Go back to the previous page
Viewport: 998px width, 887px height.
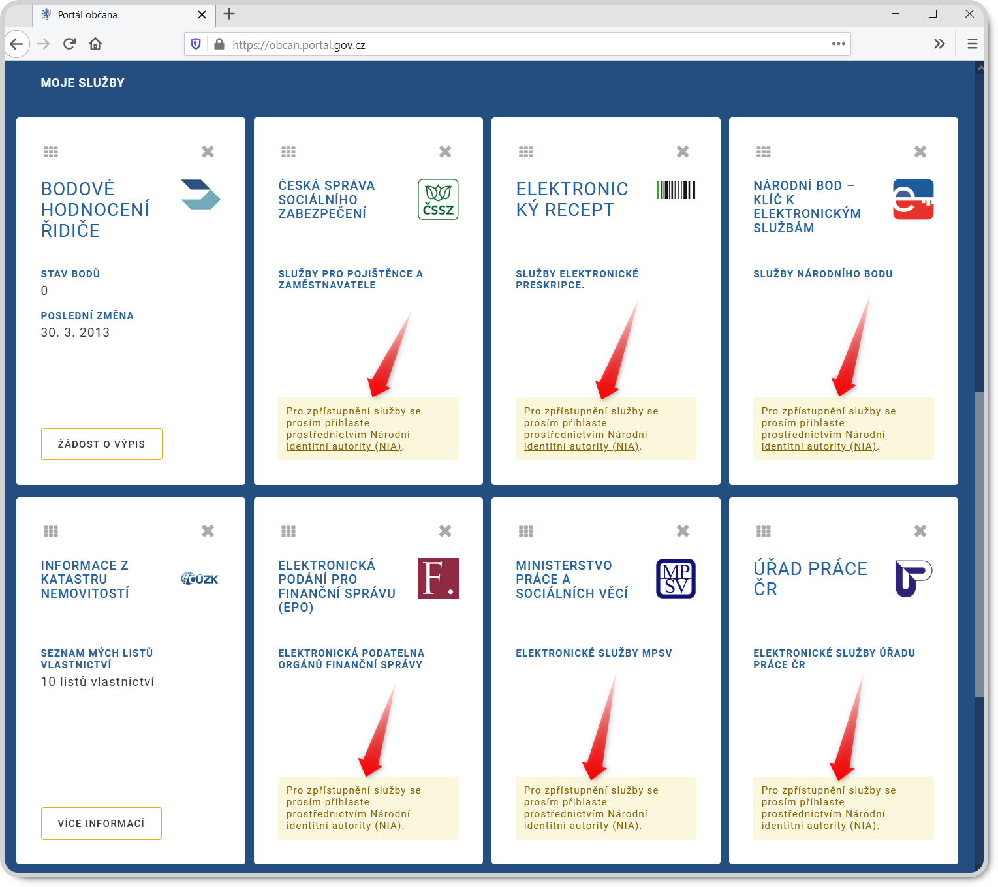[x=16, y=44]
